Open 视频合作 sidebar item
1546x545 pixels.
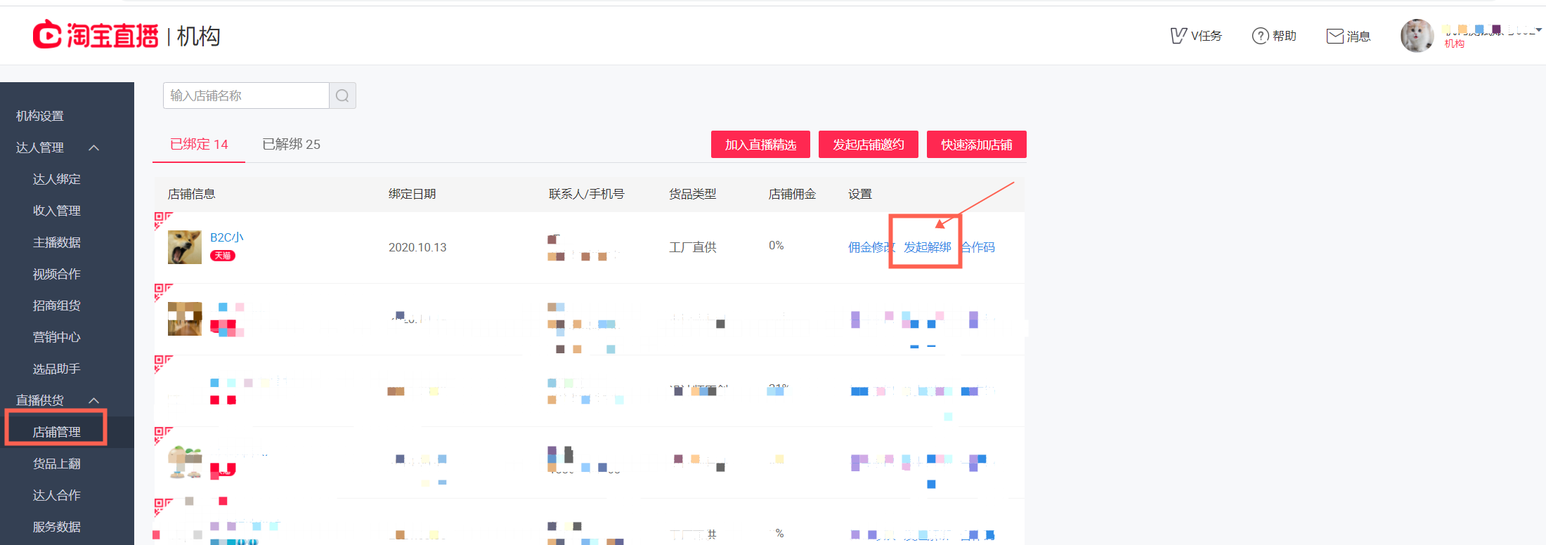coord(57,274)
